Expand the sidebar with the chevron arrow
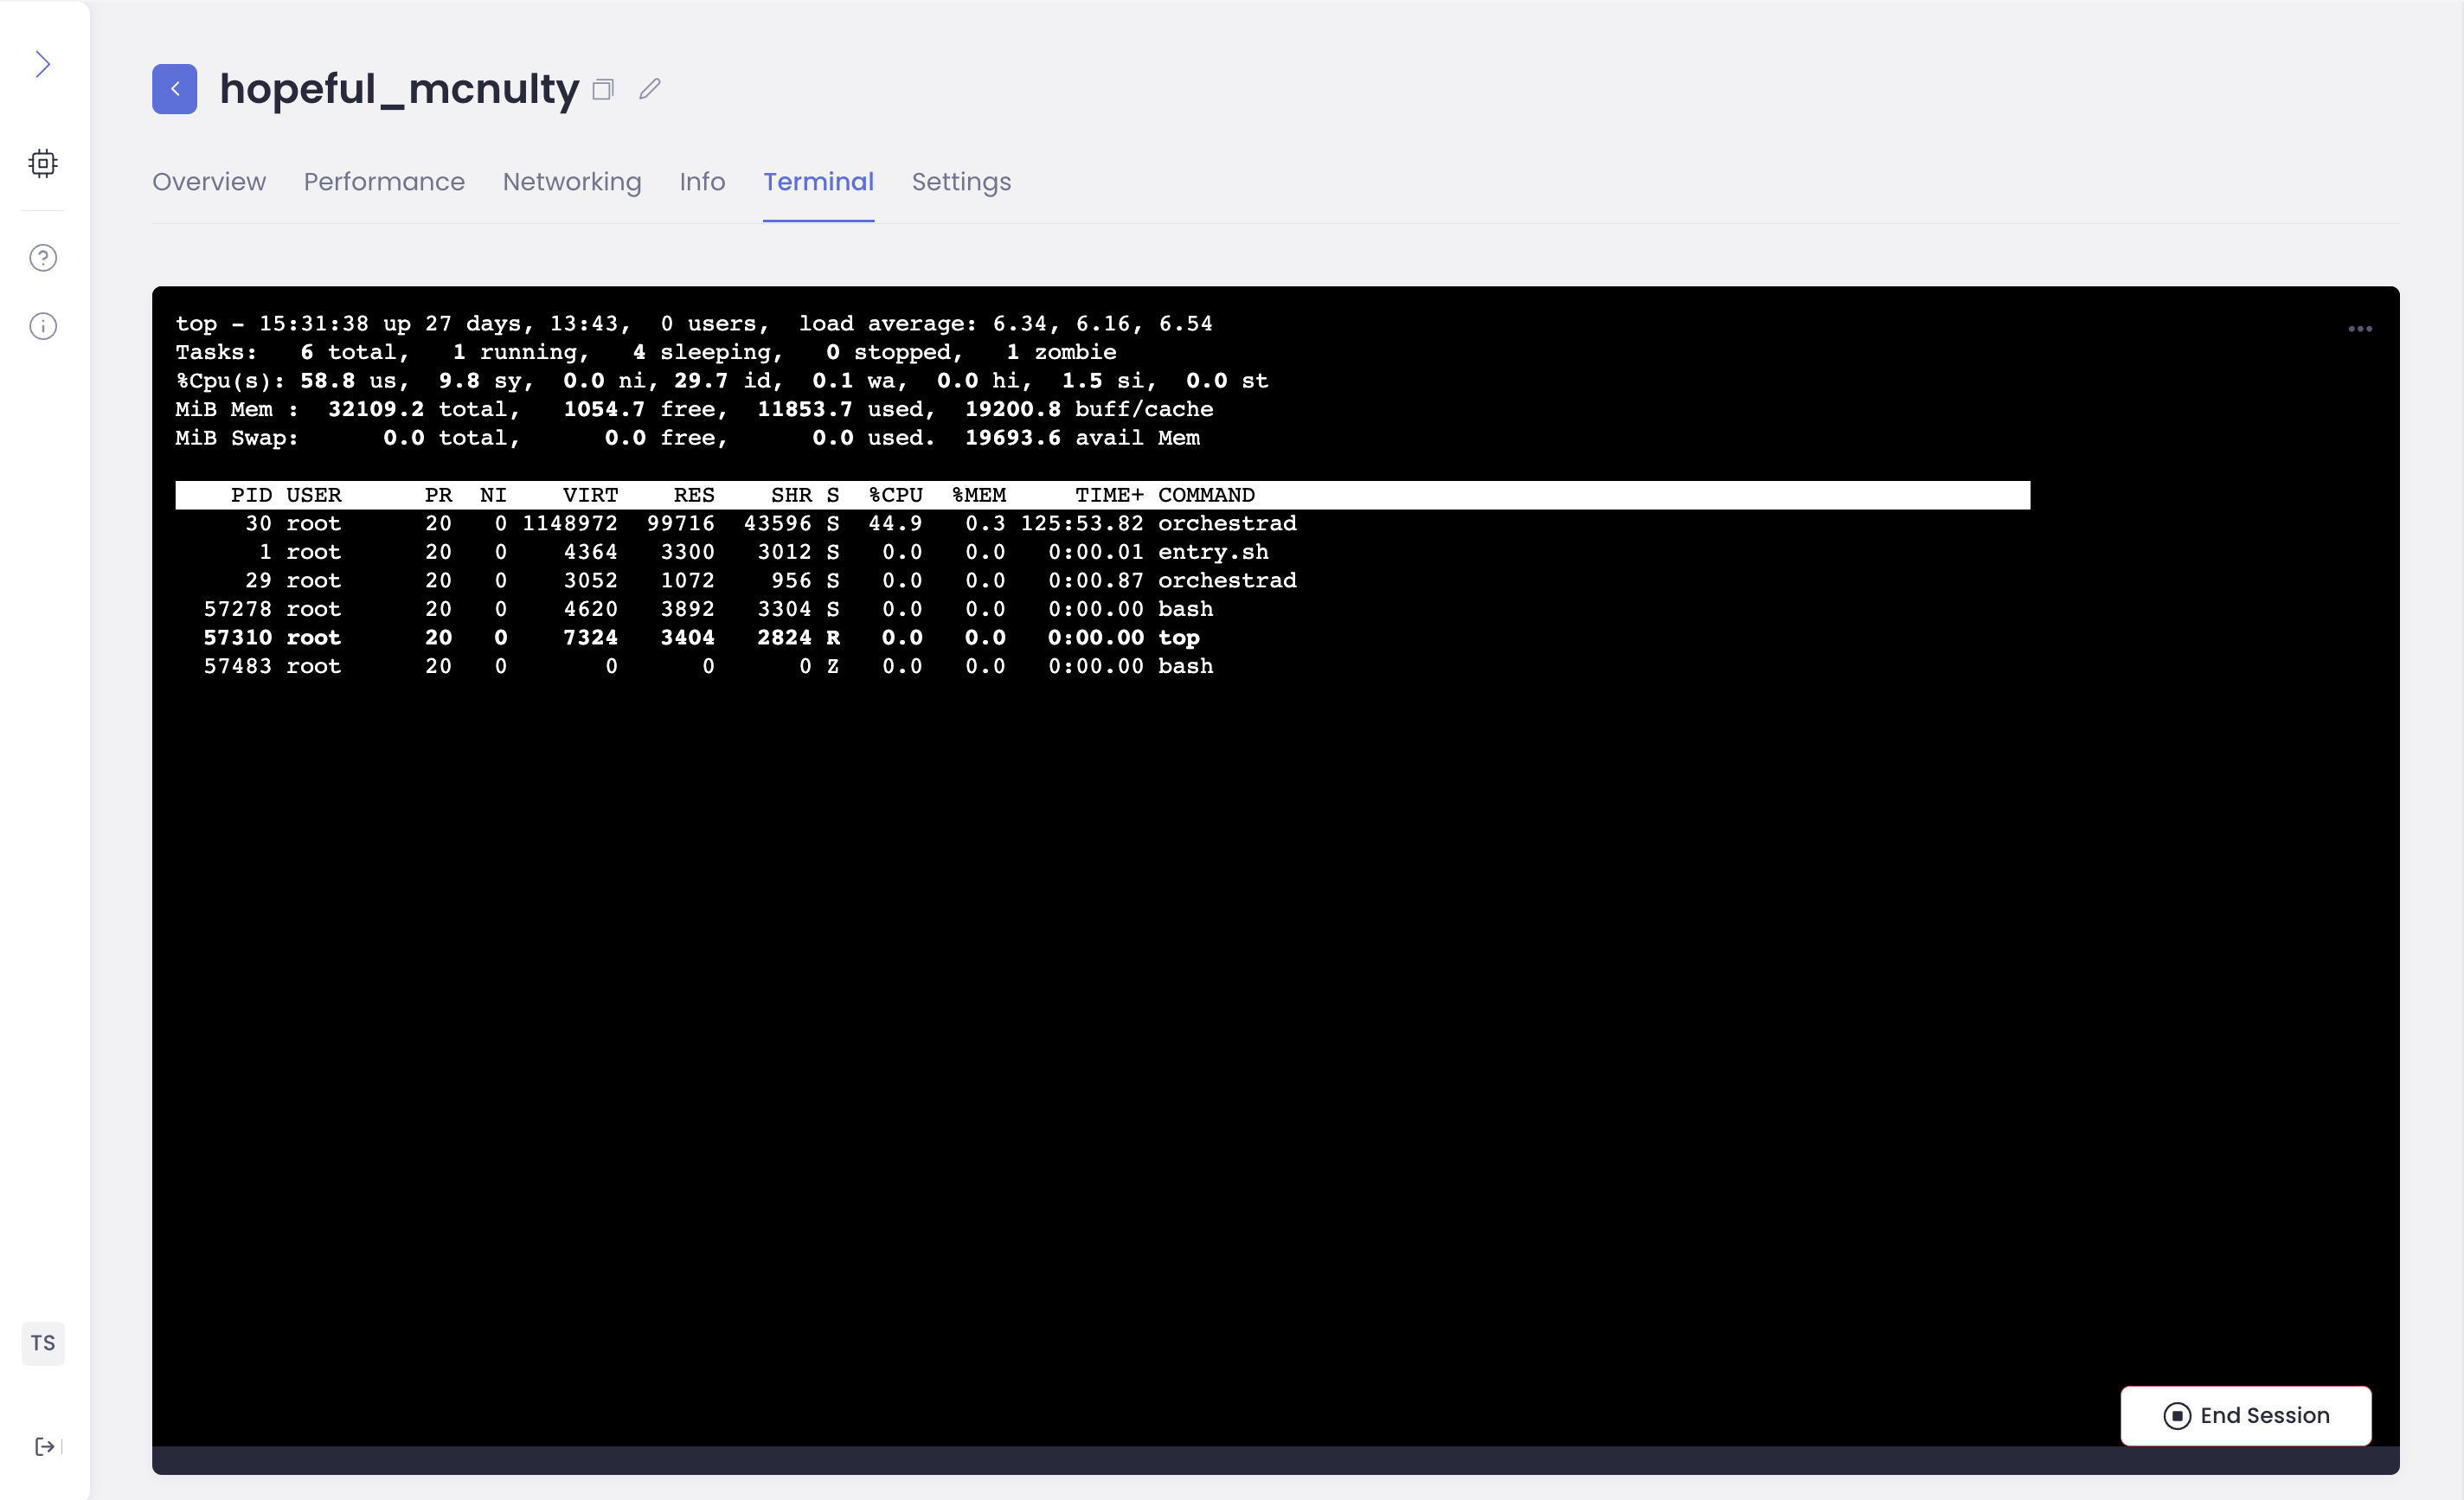The image size is (2464, 1500). point(42,65)
